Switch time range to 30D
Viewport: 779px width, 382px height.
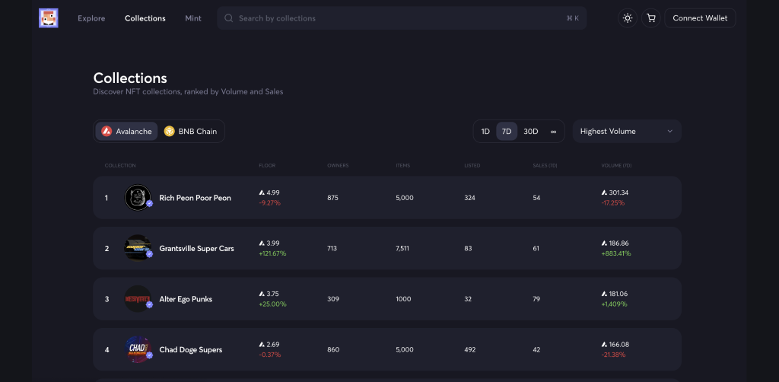coord(530,132)
